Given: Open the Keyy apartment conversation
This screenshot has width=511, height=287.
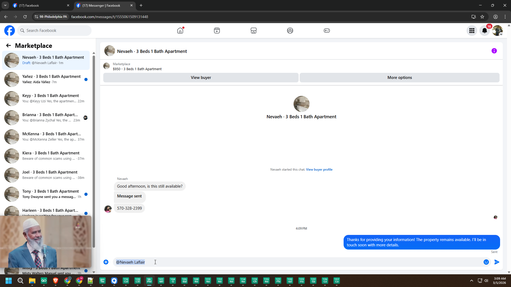Looking at the screenshot, I should click(x=46, y=99).
